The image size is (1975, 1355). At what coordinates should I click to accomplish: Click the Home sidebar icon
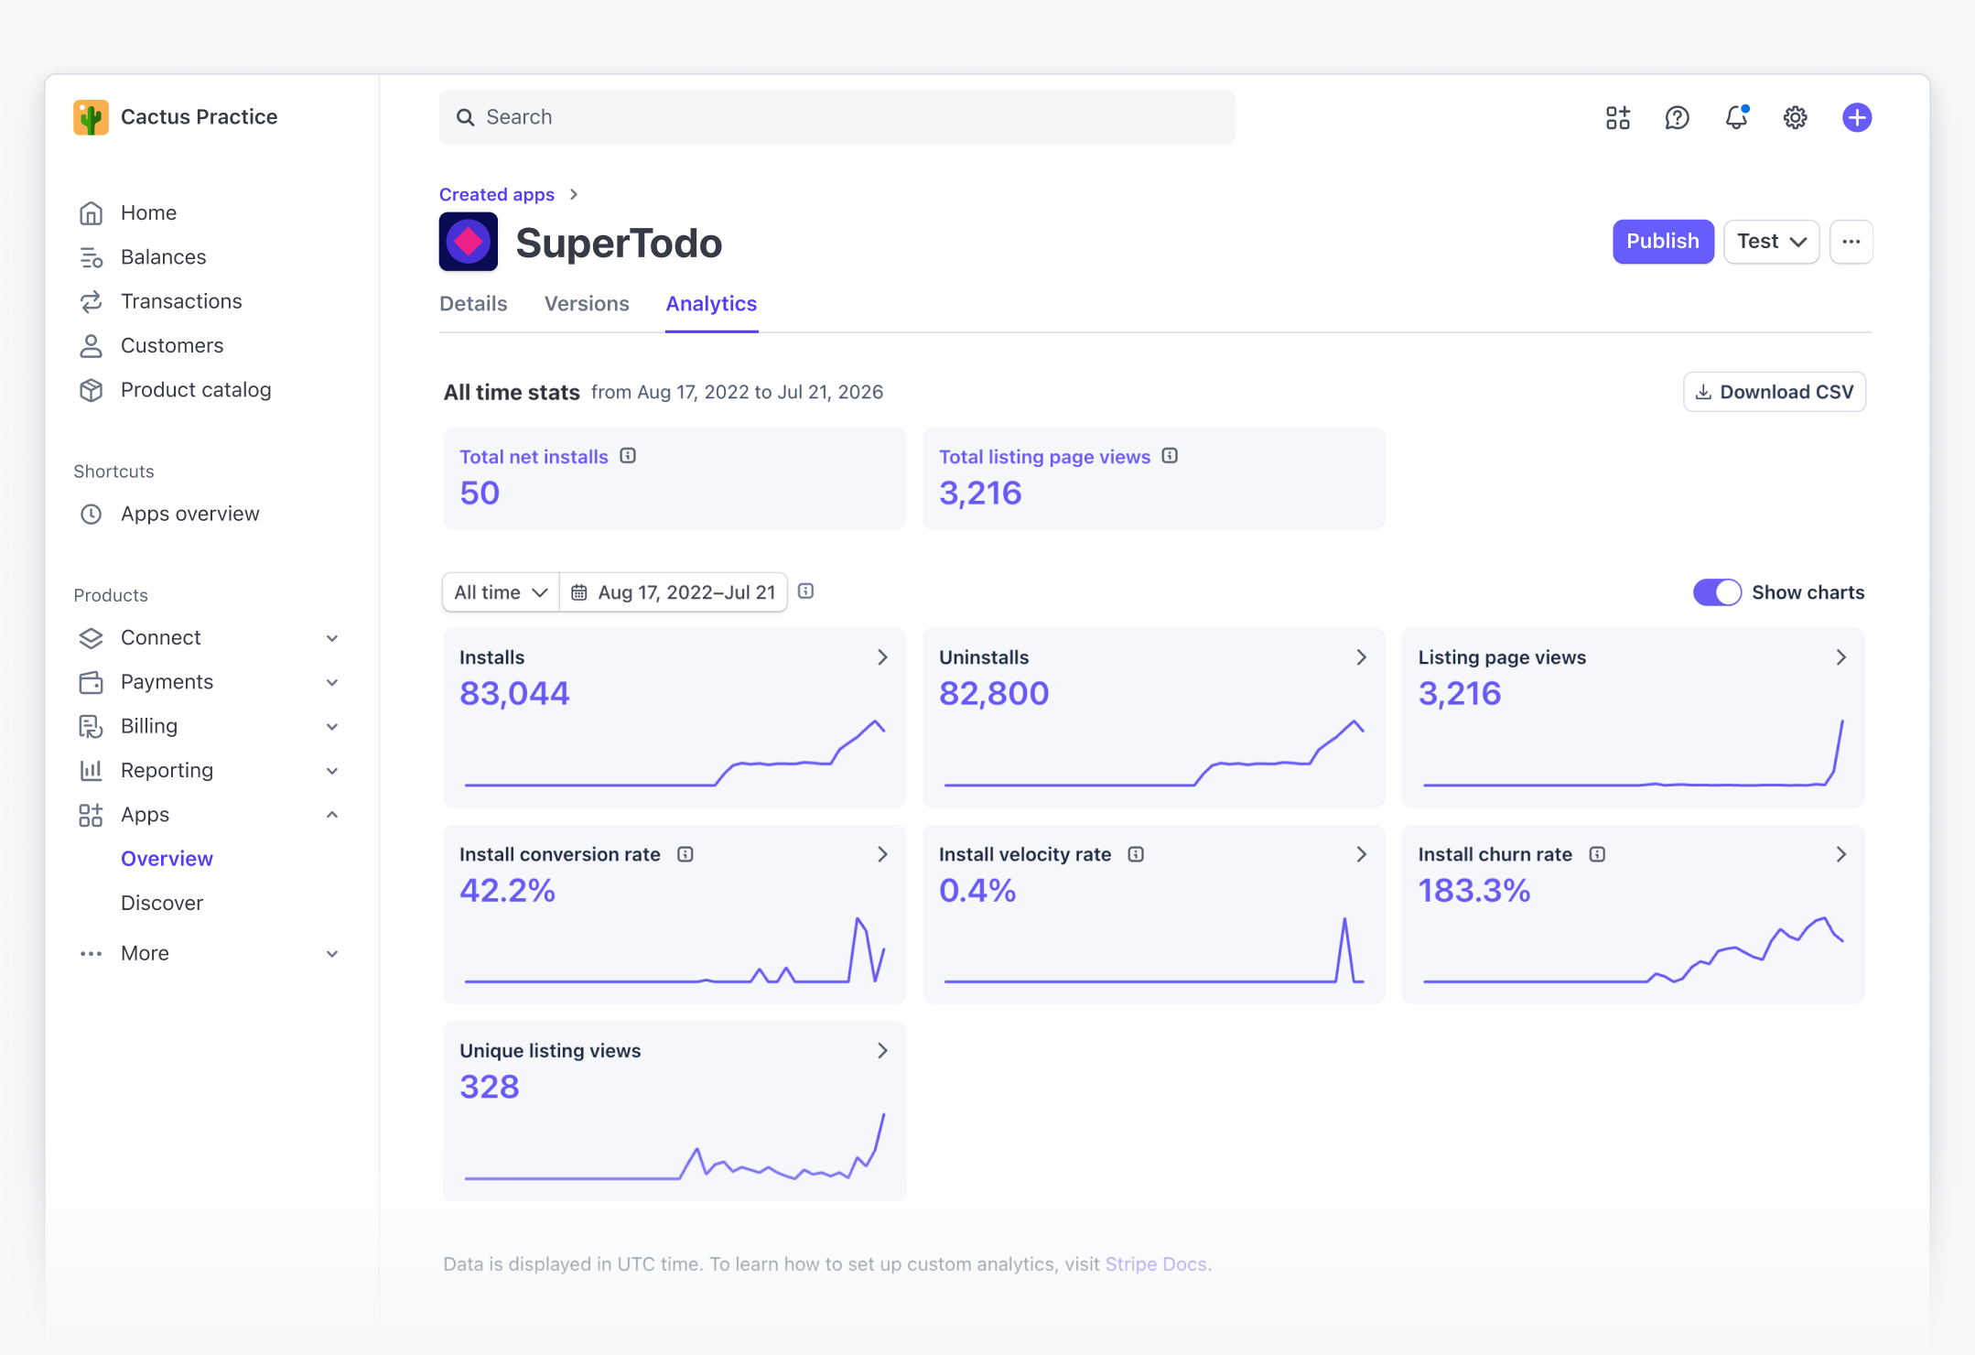[x=91, y=213]
